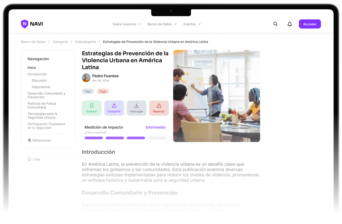Expand the Banco de Datos menu
342x224 pixels.
pyautogui.click(x=162, y=24)
